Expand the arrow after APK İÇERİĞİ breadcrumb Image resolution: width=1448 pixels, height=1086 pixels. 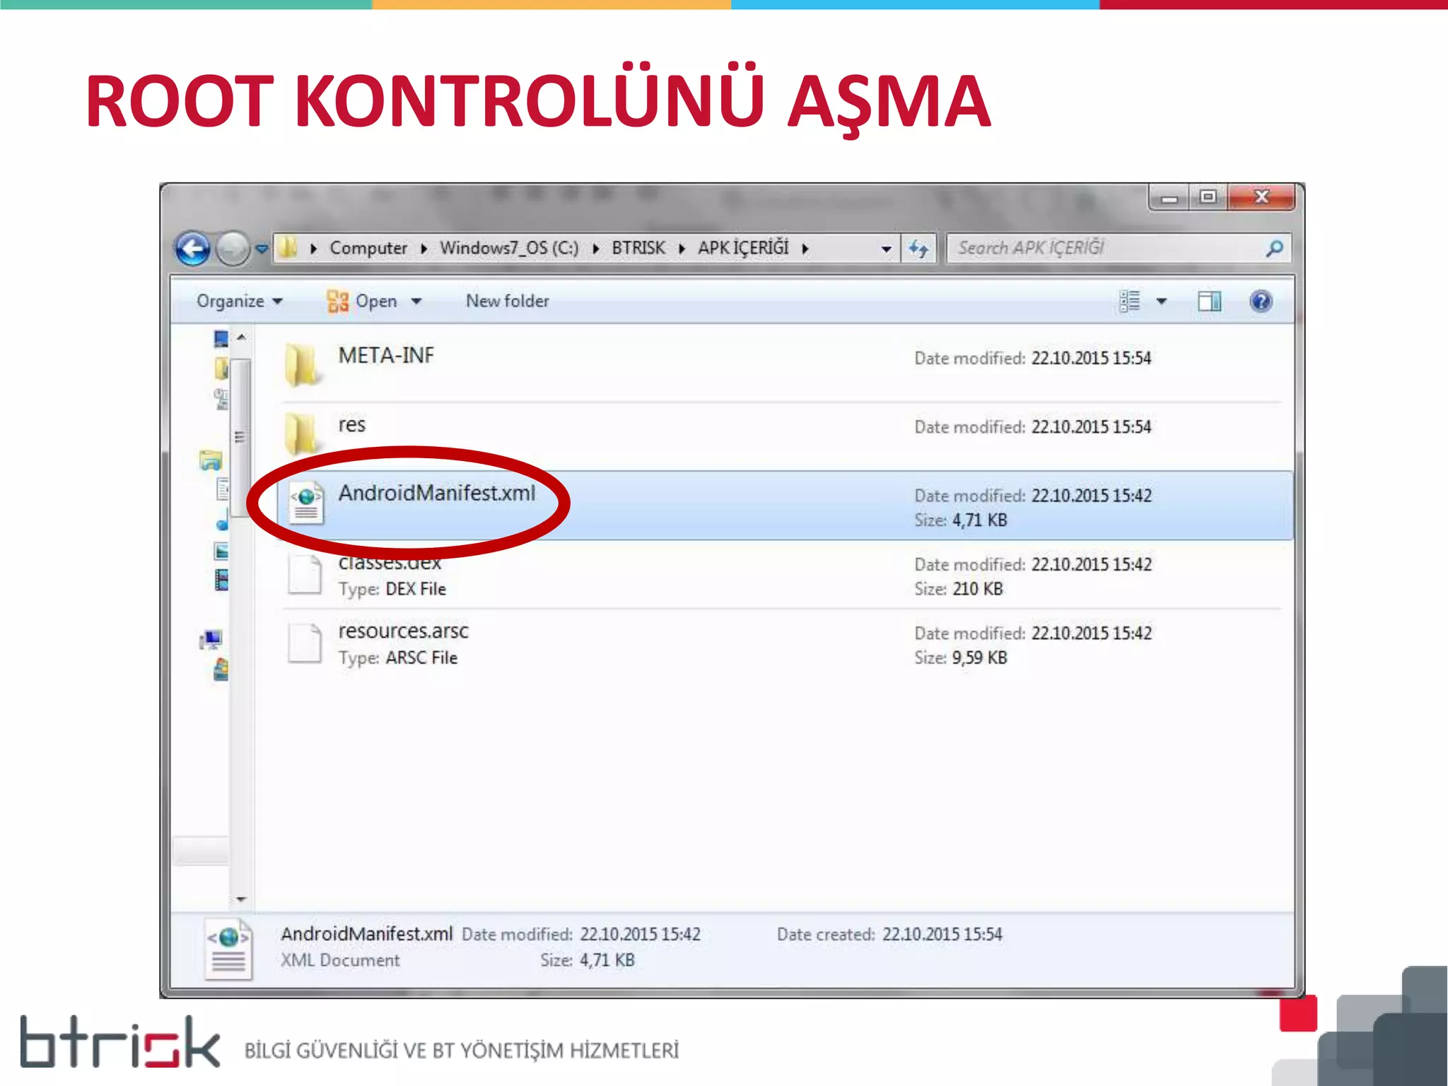coord(805,249)
